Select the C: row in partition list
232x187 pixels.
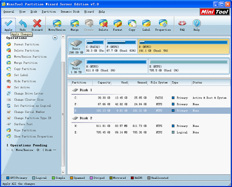152,98
